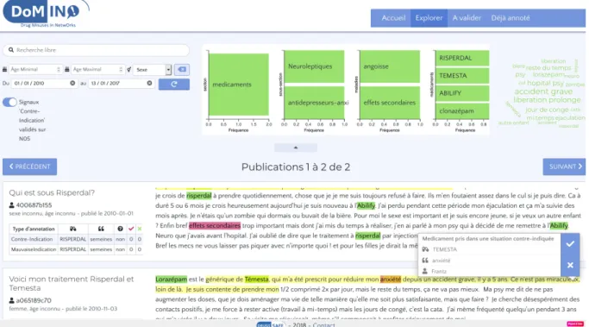Click the gender symbol icon beside Sexe
The height and width of the screenshot is (327, 589).
tap(128, 70)
